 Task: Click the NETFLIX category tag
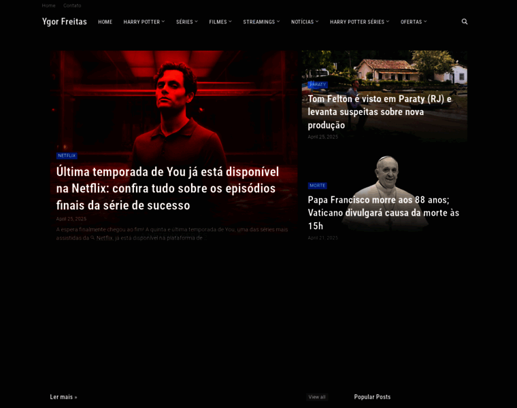(x=67, y=156)
